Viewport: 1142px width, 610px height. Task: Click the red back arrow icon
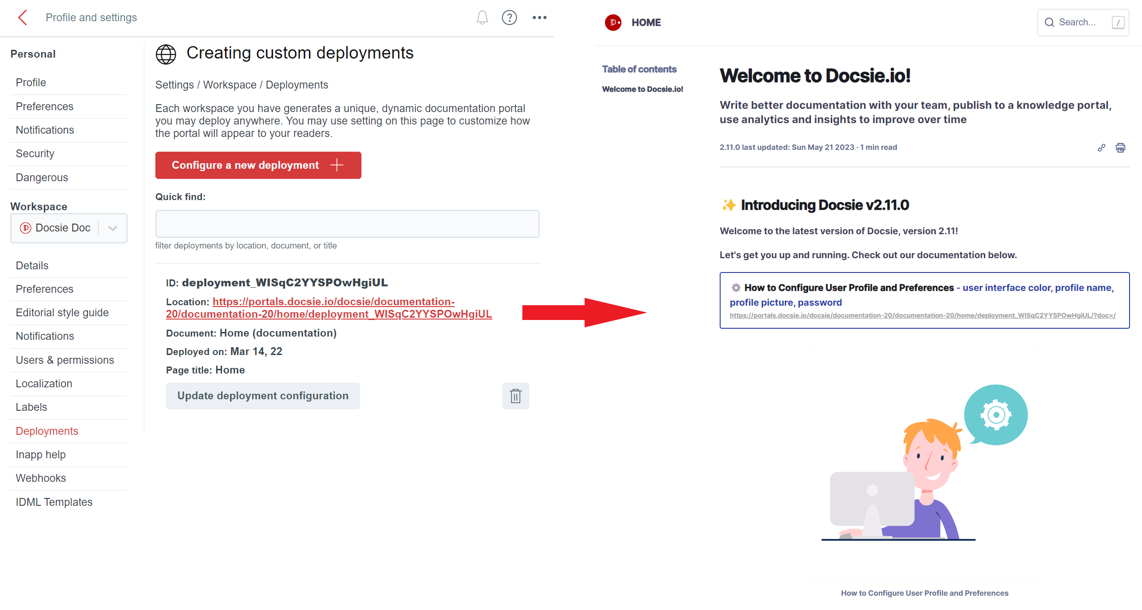[23, 18]
